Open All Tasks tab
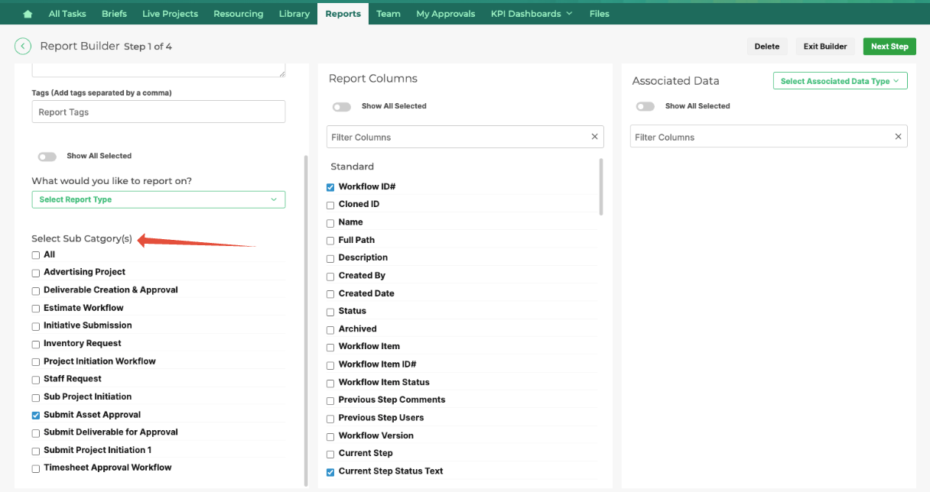 (x=67, y=14)
